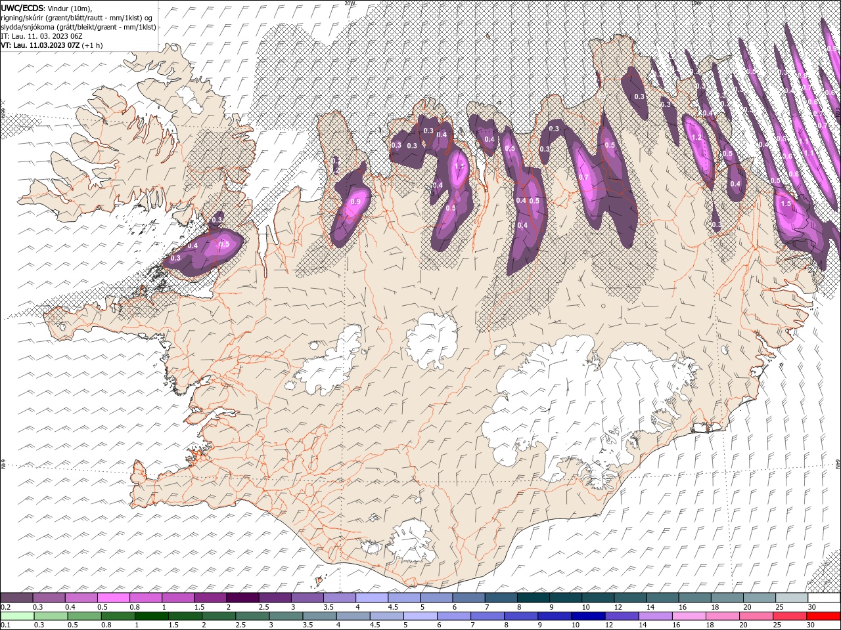This screenshot has height=630, width=841.
Task: Pick the dark teal 8 mm snow swatch
Action: (x=533, y=598)
